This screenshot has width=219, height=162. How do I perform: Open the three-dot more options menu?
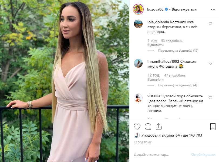pyautogui.click(x=213, y=9)
